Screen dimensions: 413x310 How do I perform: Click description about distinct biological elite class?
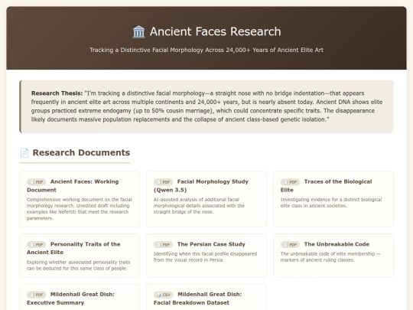(x=331, y=202)
